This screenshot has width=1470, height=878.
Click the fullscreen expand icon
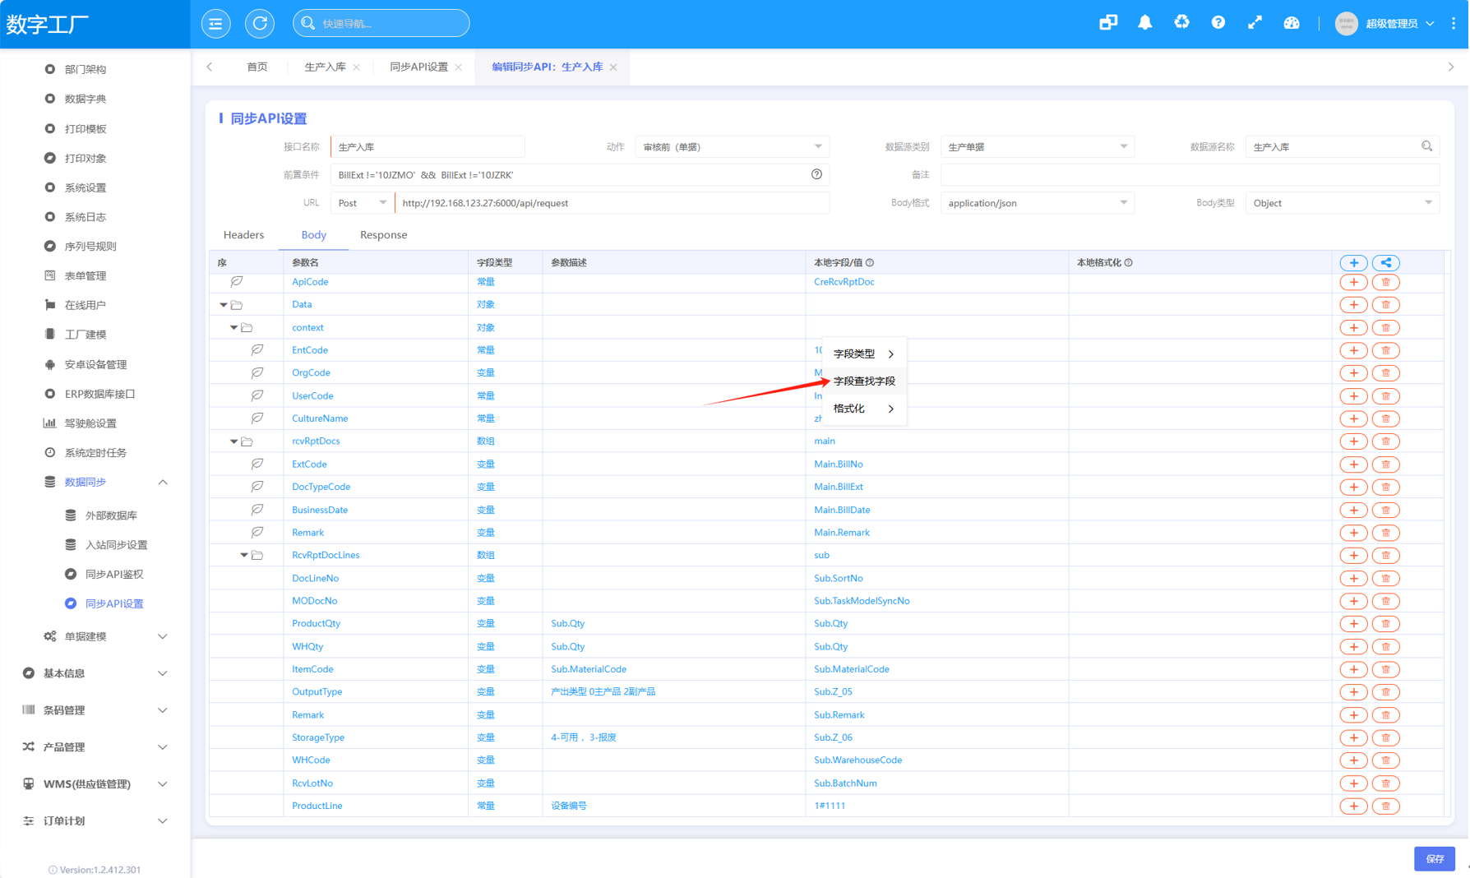[x=1255, y=23]
